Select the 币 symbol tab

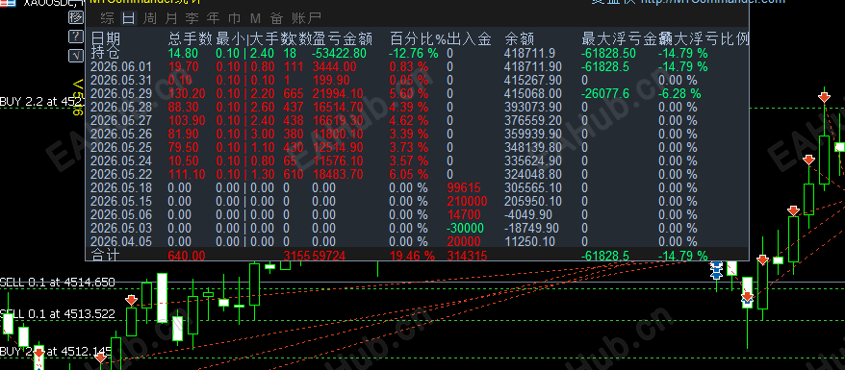pos(234,19)
